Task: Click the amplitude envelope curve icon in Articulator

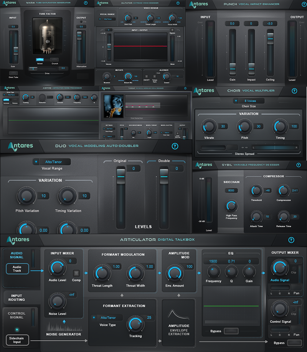Action: tap(178, 314)
